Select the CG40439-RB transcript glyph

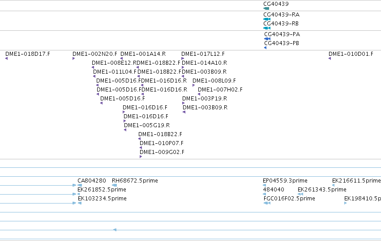click(x=267, y=28)
